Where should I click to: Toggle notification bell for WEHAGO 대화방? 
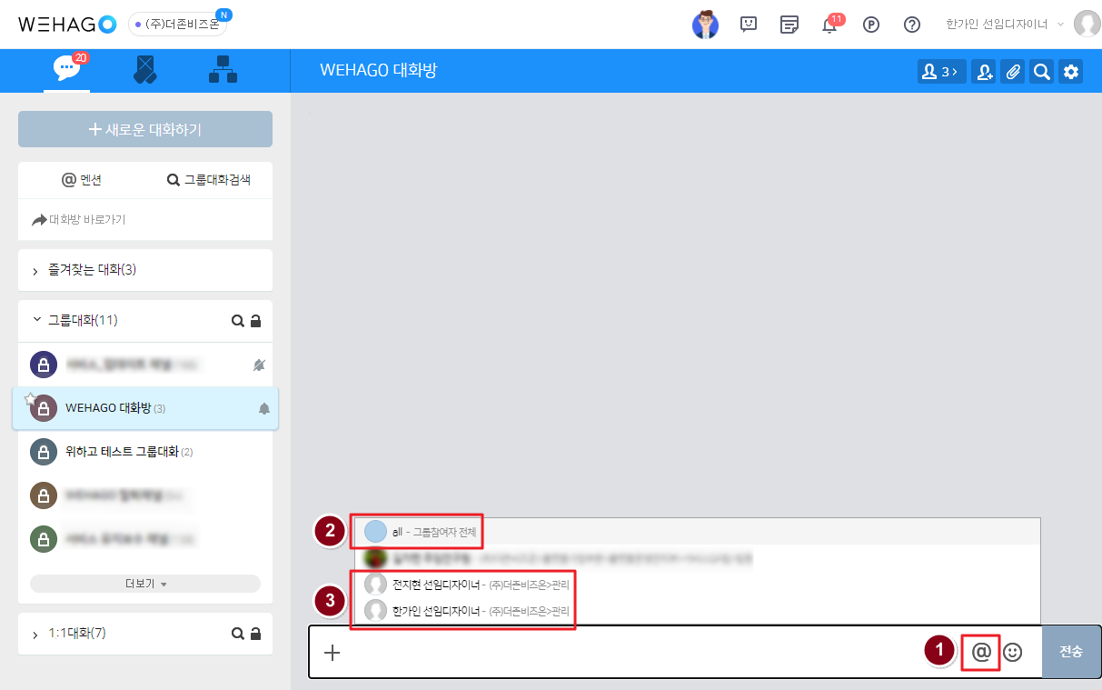click(x=264, y=409)
